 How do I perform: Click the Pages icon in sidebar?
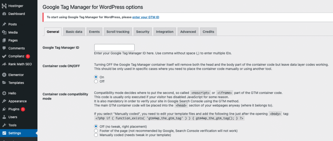[x=4, y=41]
